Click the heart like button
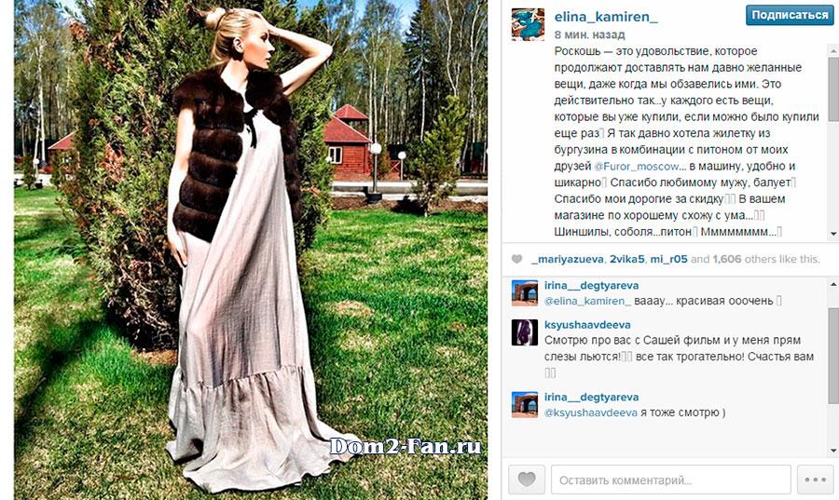 [x=527, y=480]
